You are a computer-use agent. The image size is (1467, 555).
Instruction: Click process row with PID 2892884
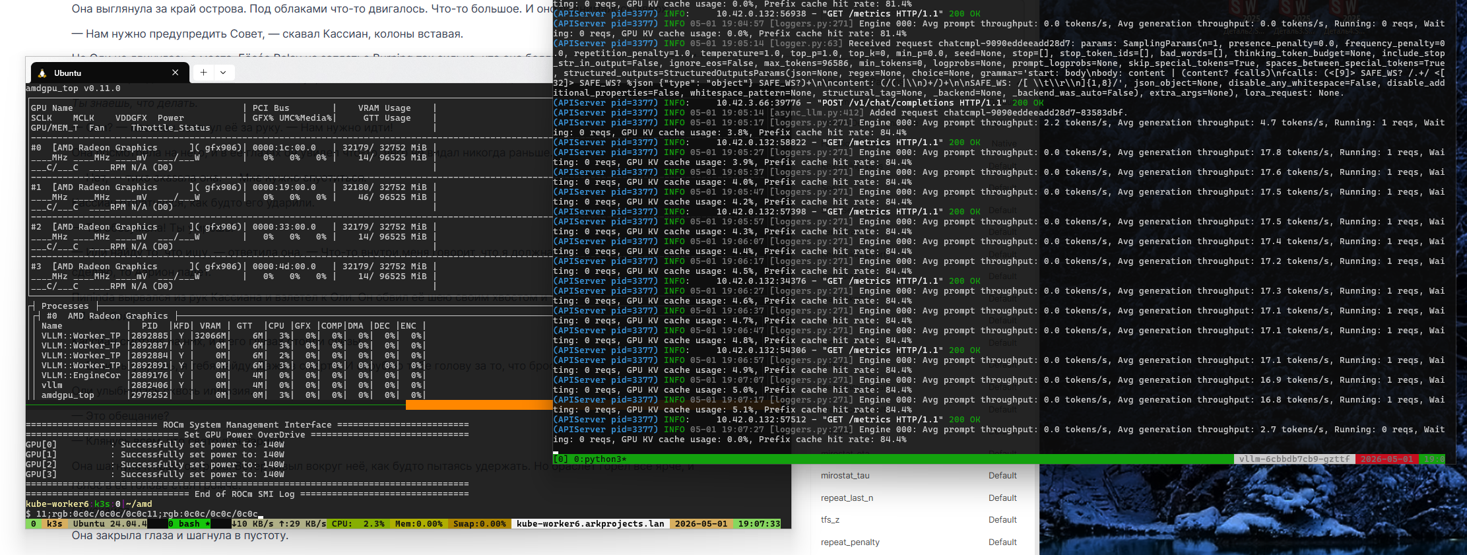[232, 356]
